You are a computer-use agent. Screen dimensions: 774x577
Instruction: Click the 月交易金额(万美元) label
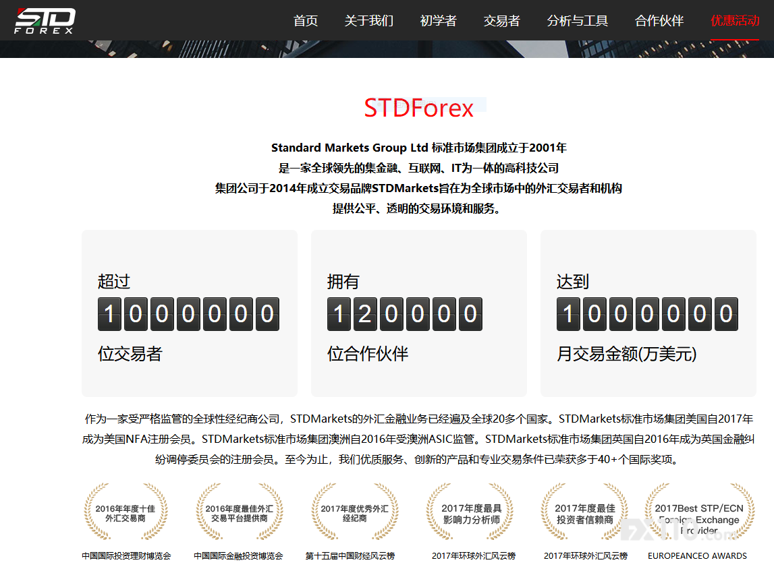click(x=626, y=354)
